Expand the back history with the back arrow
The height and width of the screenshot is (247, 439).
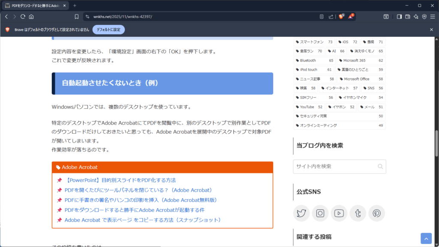click(x=6, y=16)
